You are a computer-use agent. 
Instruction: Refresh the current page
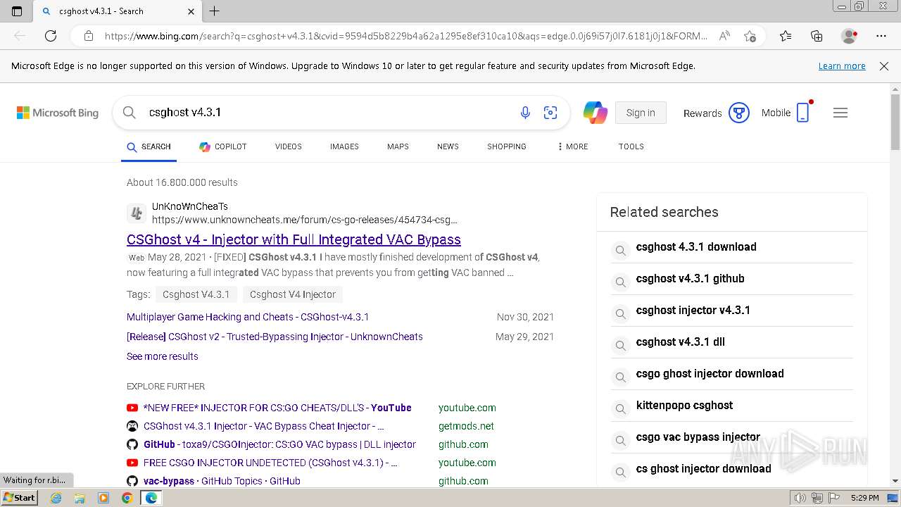pos(51,36)
